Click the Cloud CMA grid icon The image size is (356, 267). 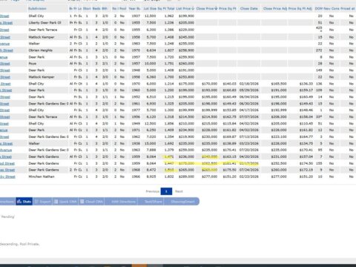(82, 202)
